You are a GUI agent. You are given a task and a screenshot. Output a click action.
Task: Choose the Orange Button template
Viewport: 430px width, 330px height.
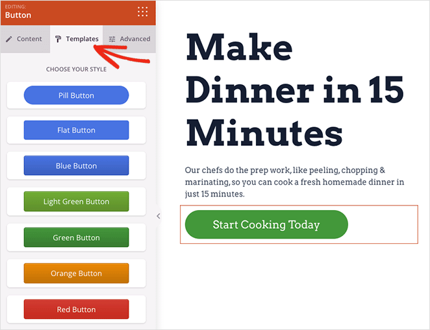(76, 273)
